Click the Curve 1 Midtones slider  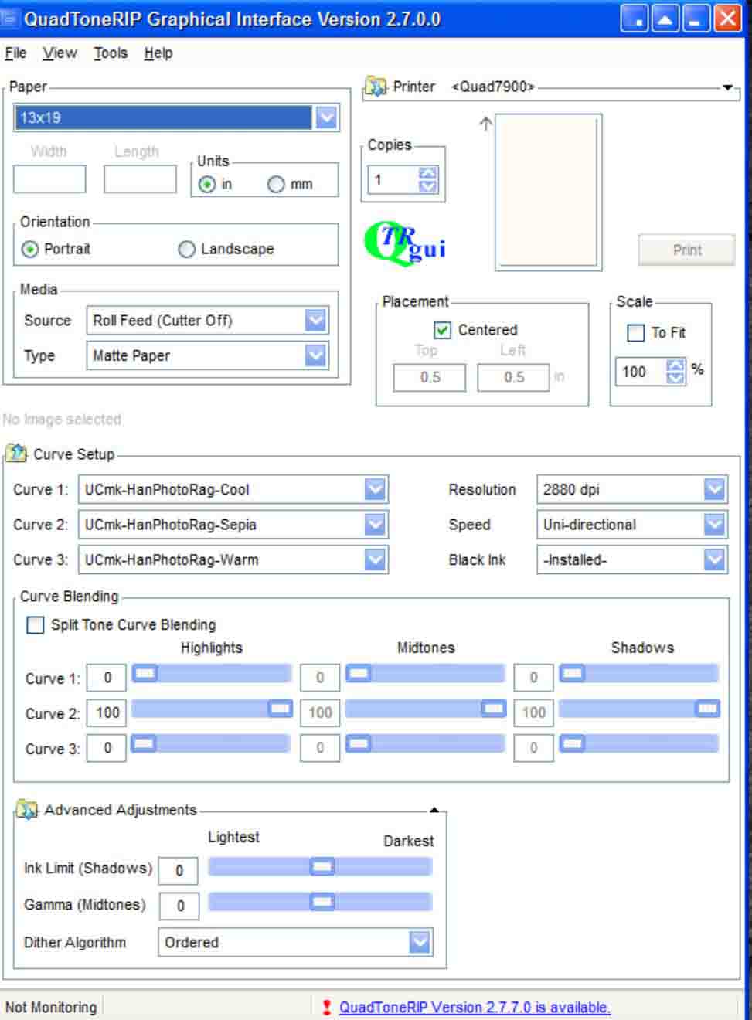425,674
